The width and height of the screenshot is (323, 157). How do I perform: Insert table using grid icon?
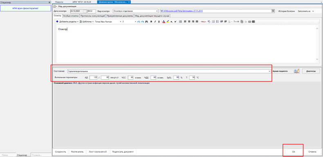click(x=253, y=22)
